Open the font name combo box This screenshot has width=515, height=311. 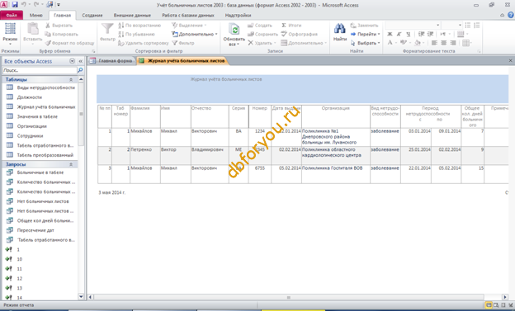(413, 26)
